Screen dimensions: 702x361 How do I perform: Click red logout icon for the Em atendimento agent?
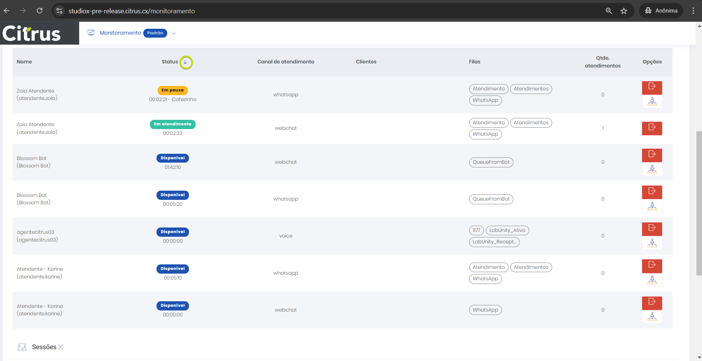[x=652, y=128]
